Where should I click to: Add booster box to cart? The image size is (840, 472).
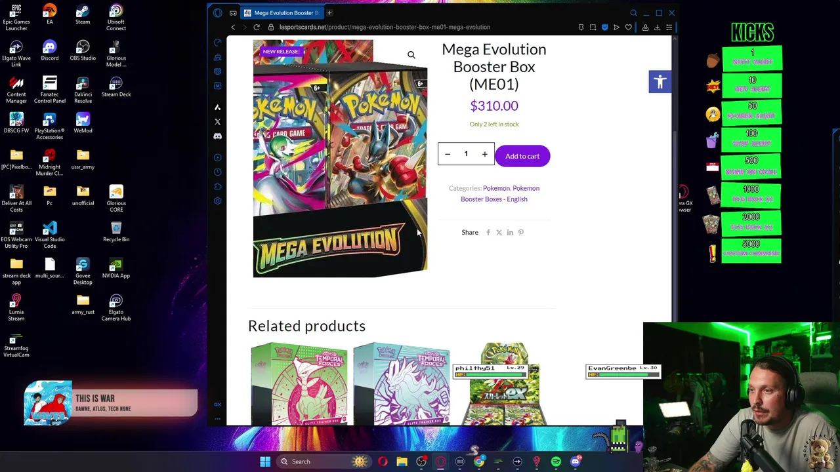[522, 156]
